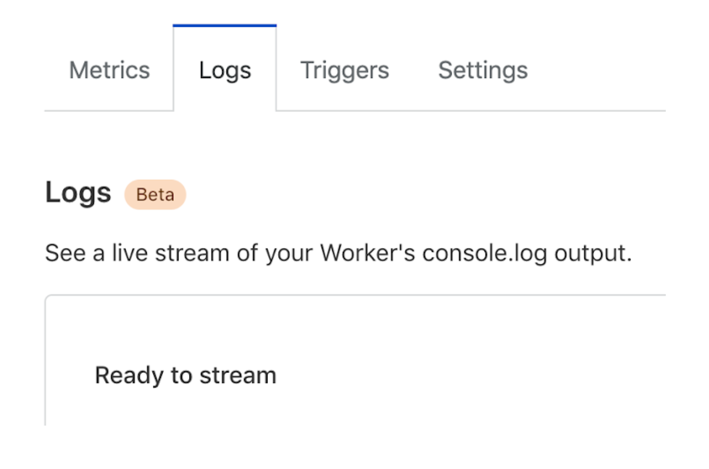Click the word 'See' starting the description
709x469 pixels.
[65, 253]
